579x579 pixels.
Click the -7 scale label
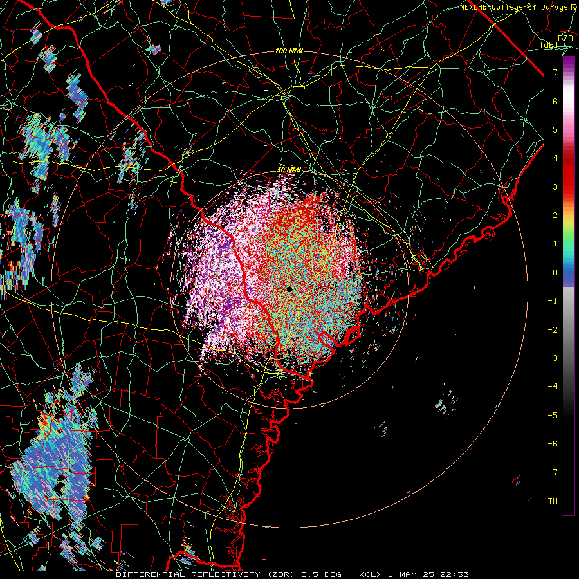(553, 472)
